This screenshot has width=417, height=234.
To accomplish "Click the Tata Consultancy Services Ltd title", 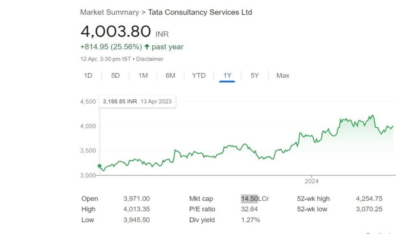I will click(200, 12).
